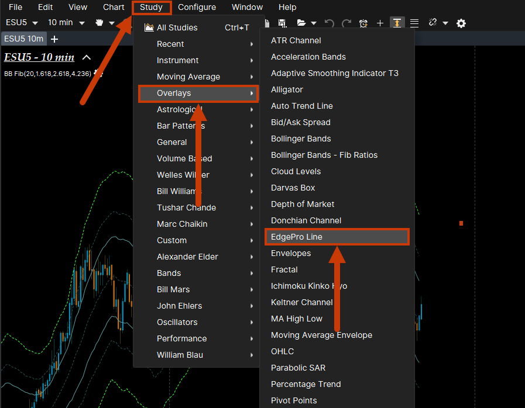The image size is (525, 408).
Task: Open the ESU5 symbol dropdown
Action: click(x=22, y=23)
